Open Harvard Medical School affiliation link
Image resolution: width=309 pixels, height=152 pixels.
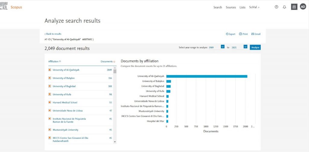tap(65, 102)
